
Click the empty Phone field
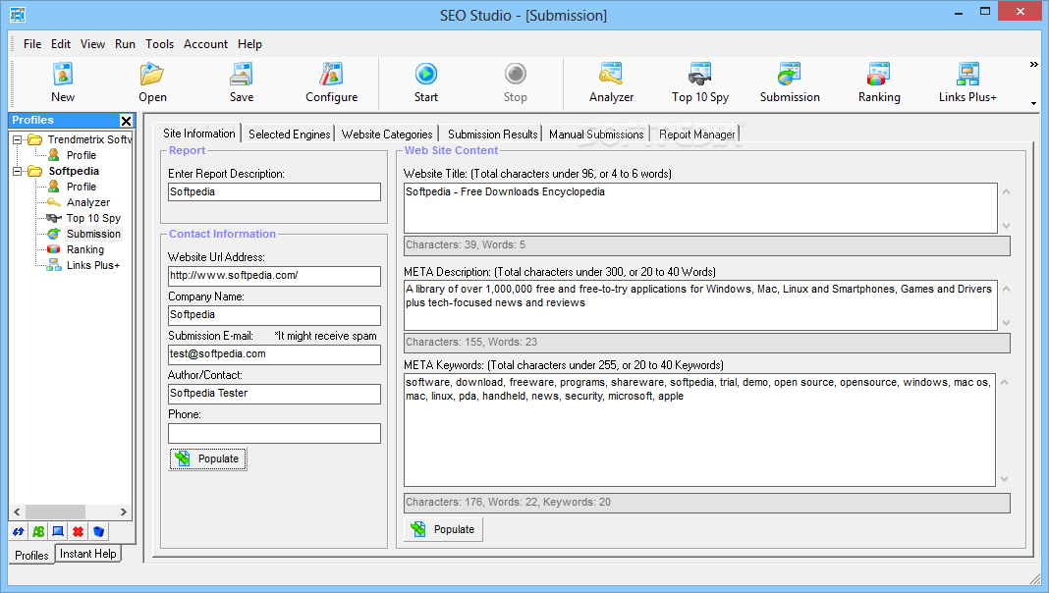pos(274,433)
